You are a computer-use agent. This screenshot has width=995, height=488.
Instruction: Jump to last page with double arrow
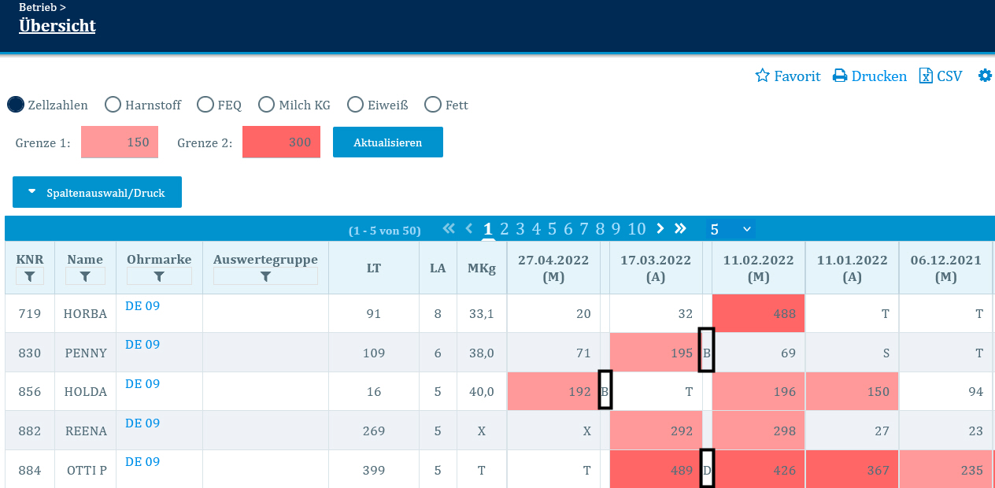pyautogui.click(x=680, y=228)
